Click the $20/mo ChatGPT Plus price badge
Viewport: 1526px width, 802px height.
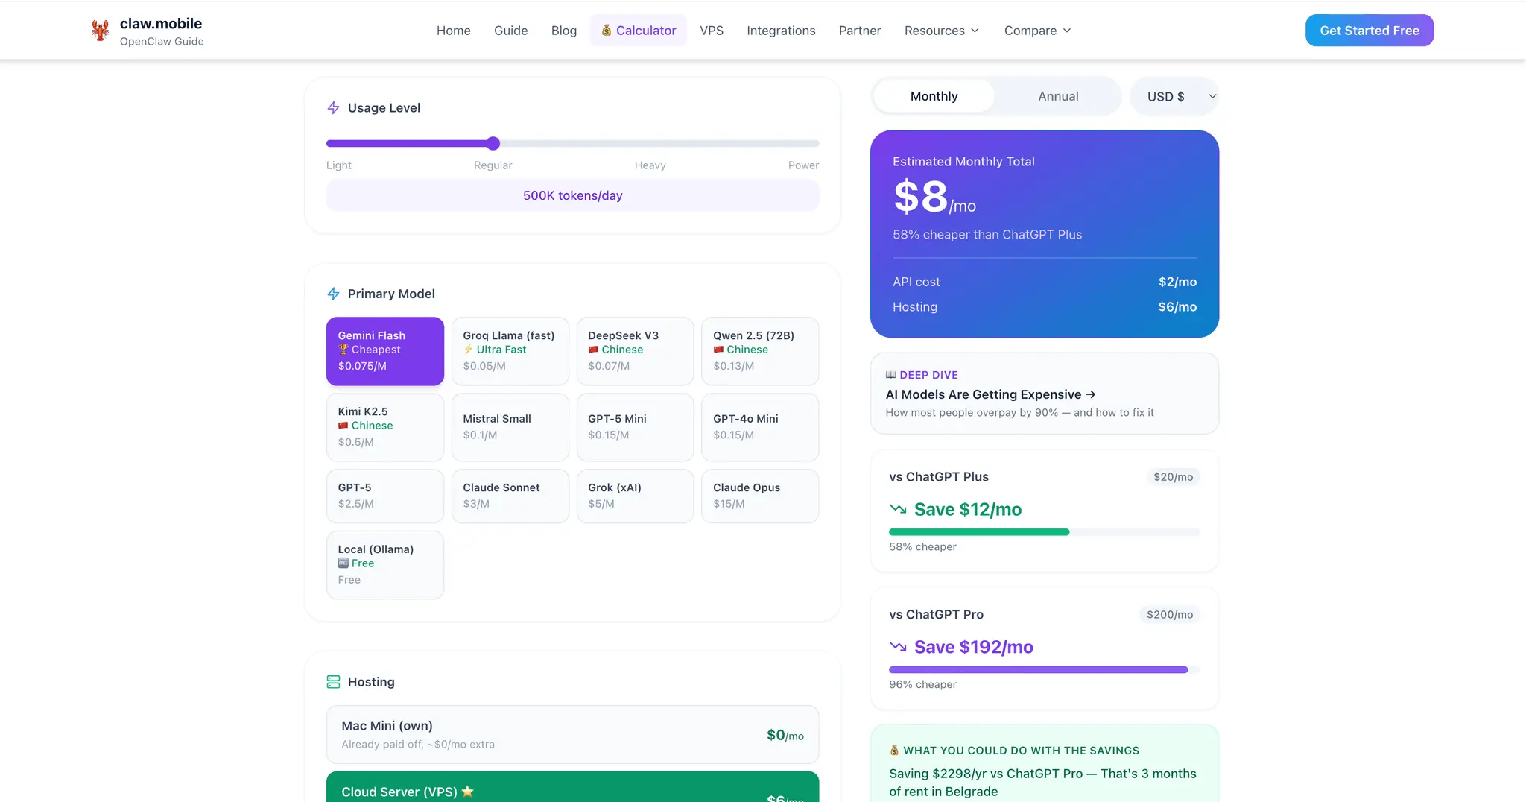point(1173,477)
